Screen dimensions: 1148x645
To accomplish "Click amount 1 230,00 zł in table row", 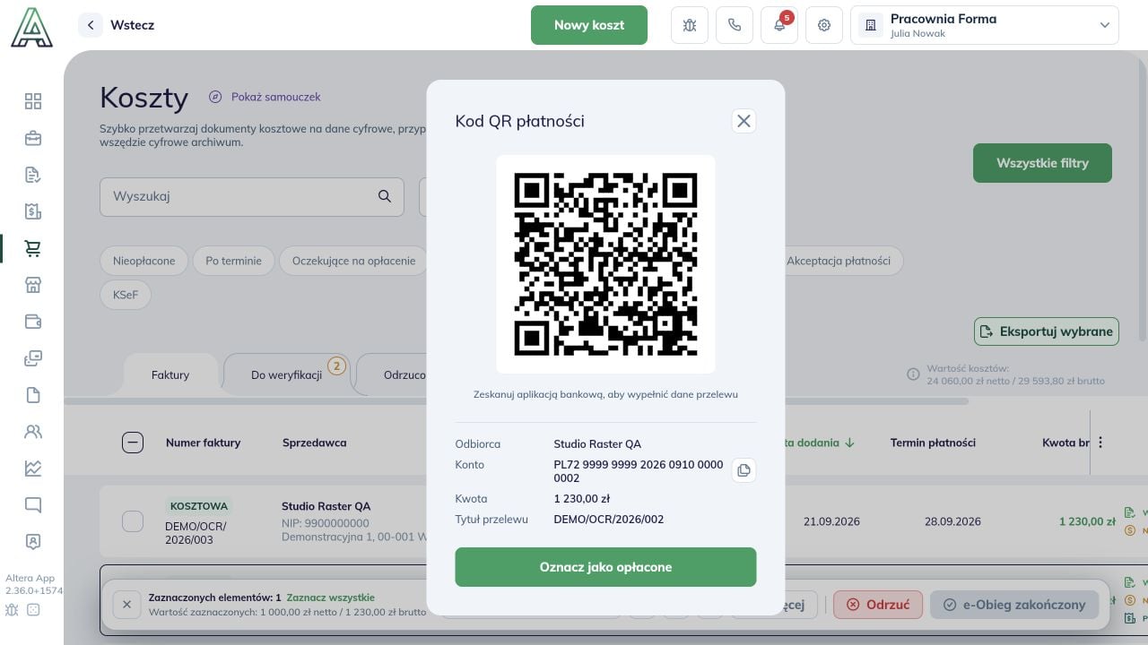I will coord(1087,521).
